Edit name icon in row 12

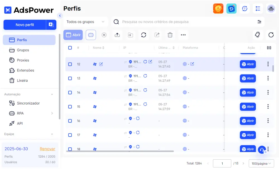pos(101,64)
